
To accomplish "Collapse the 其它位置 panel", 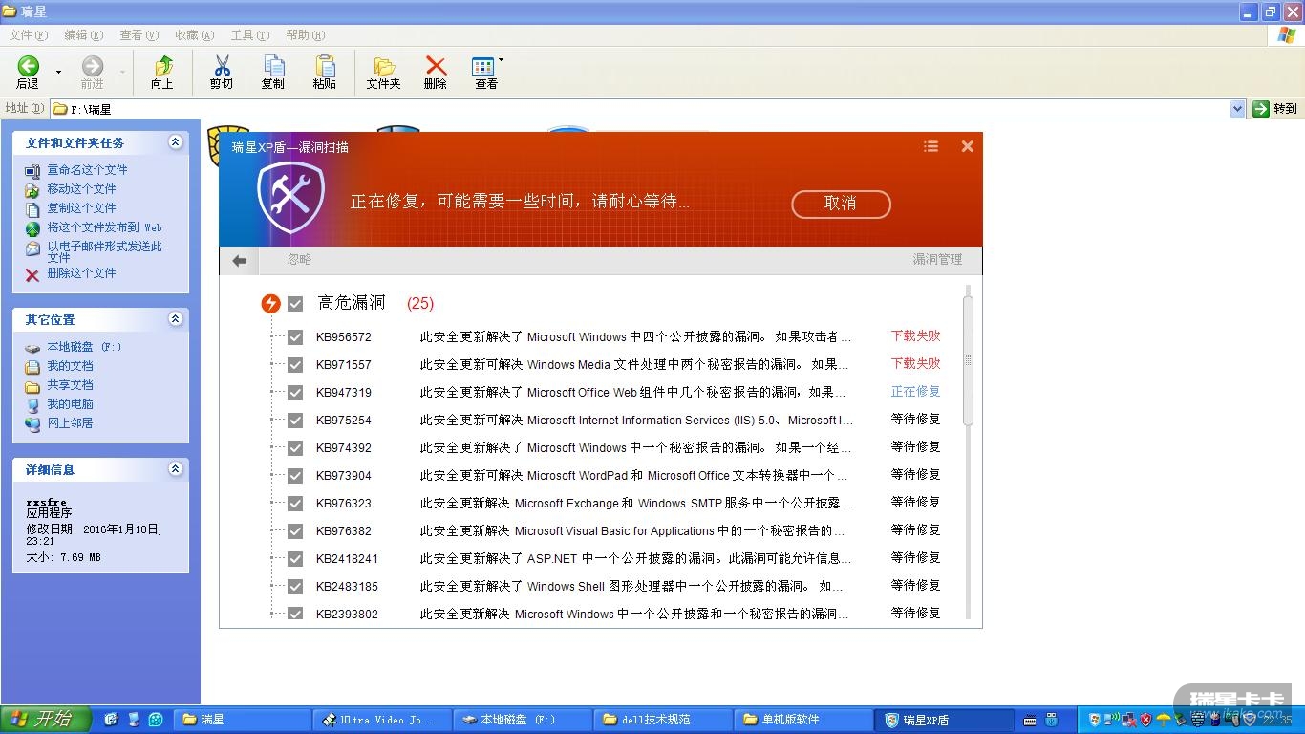I will pyautogui.click(x=175, y=319).
